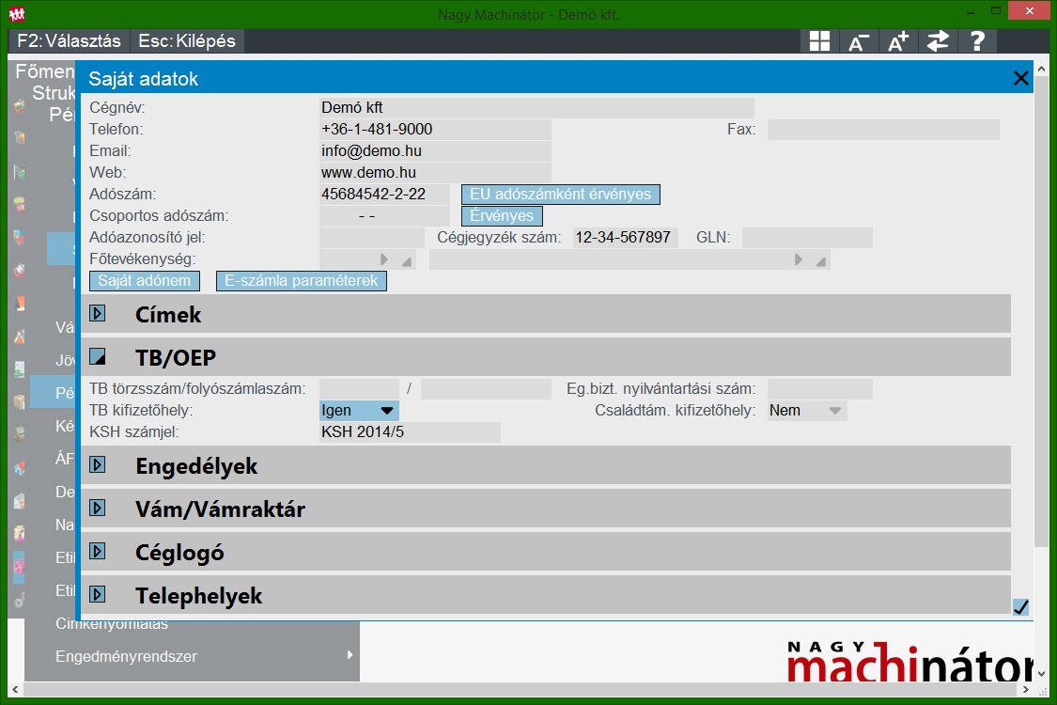
Task: Click the Cégnév field Demó kft
Action: click(x=536, y=108)
